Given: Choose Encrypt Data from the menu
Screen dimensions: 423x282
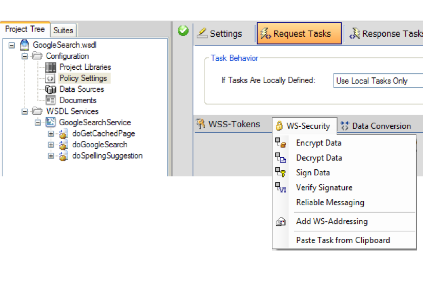Looking at the screenshot, I should click(344, 143).
